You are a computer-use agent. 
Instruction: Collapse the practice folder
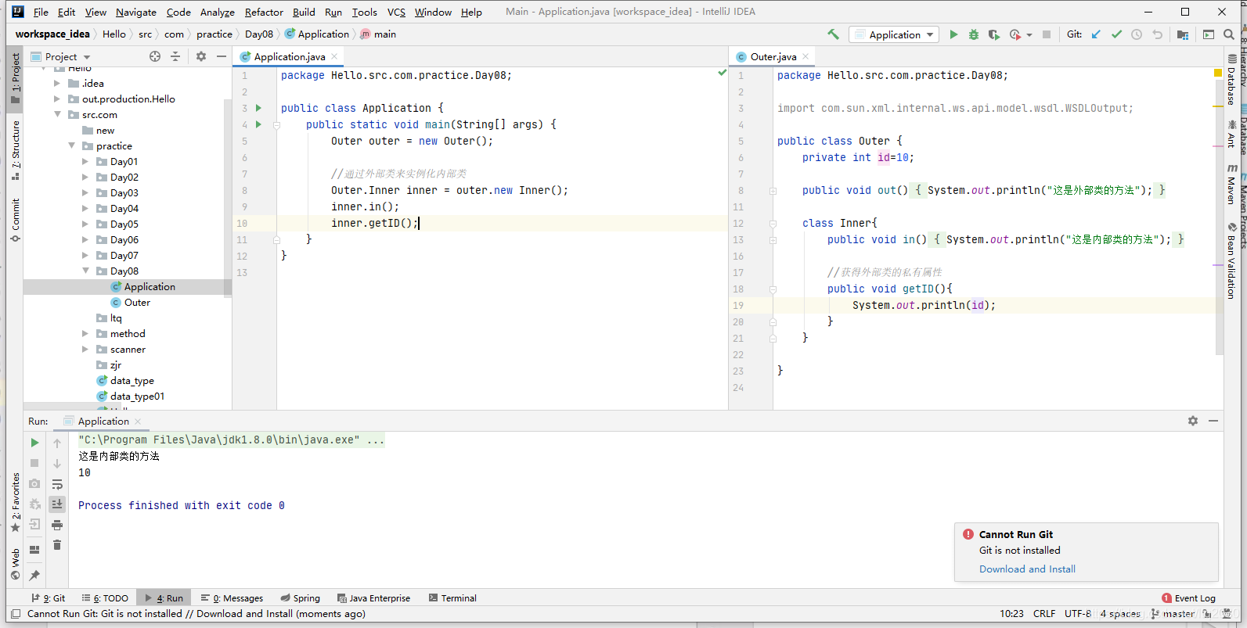coord(71,145)
